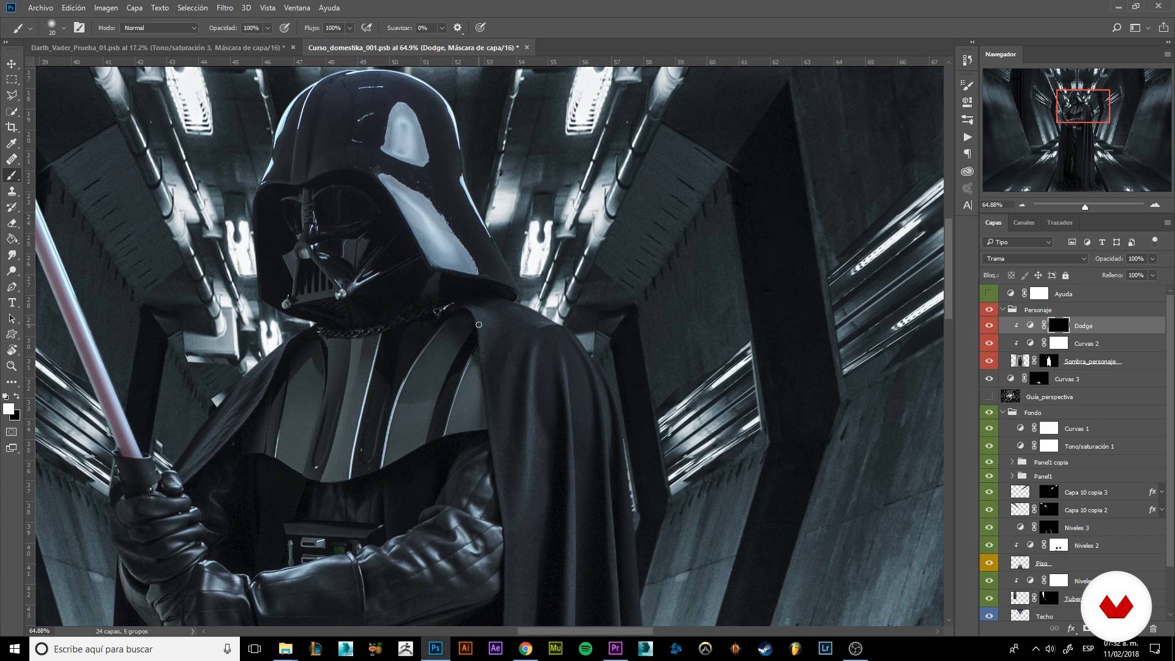The image size is (1175, 661).
Task: Open Google Chrome from taskbar
Action: click(x=526, y=649)
